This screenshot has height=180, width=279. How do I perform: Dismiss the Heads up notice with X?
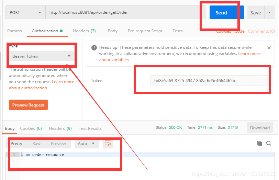point(269,48)
